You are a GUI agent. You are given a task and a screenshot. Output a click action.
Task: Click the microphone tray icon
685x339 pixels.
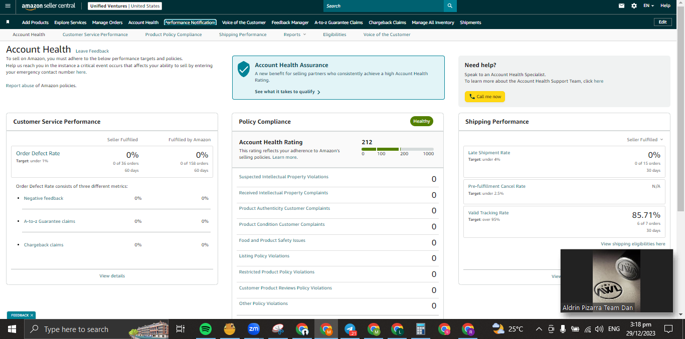pyautogui.click(x=563, y=329)
